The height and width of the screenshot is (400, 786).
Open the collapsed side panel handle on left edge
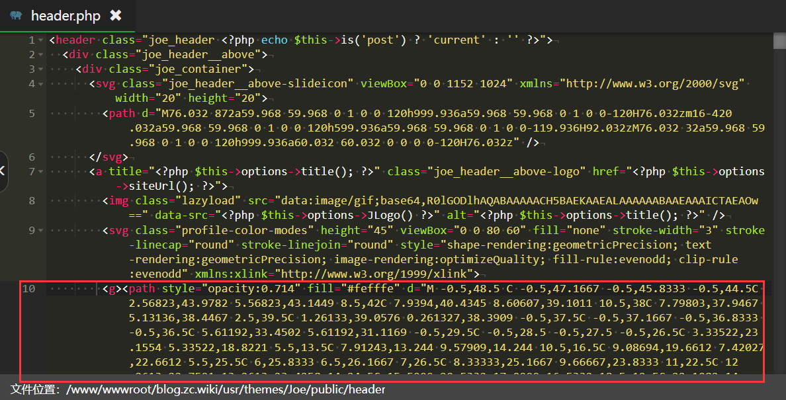3,171
